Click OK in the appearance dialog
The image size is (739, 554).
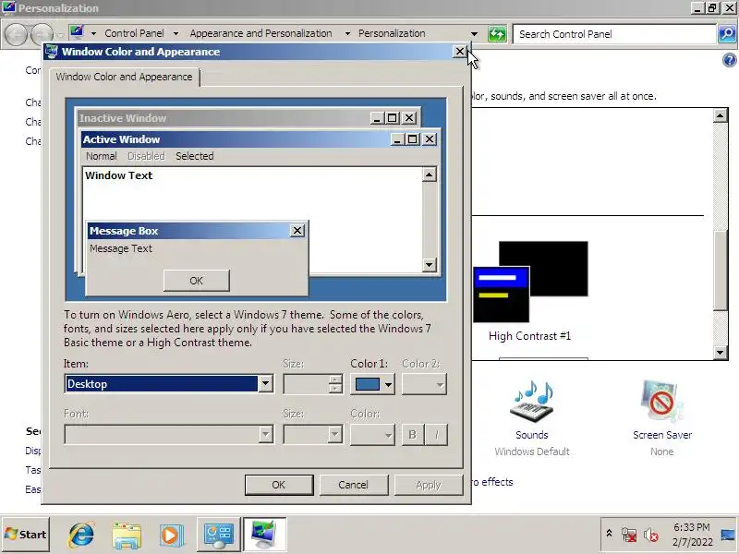pyautogui.click(x=279, y=485)
